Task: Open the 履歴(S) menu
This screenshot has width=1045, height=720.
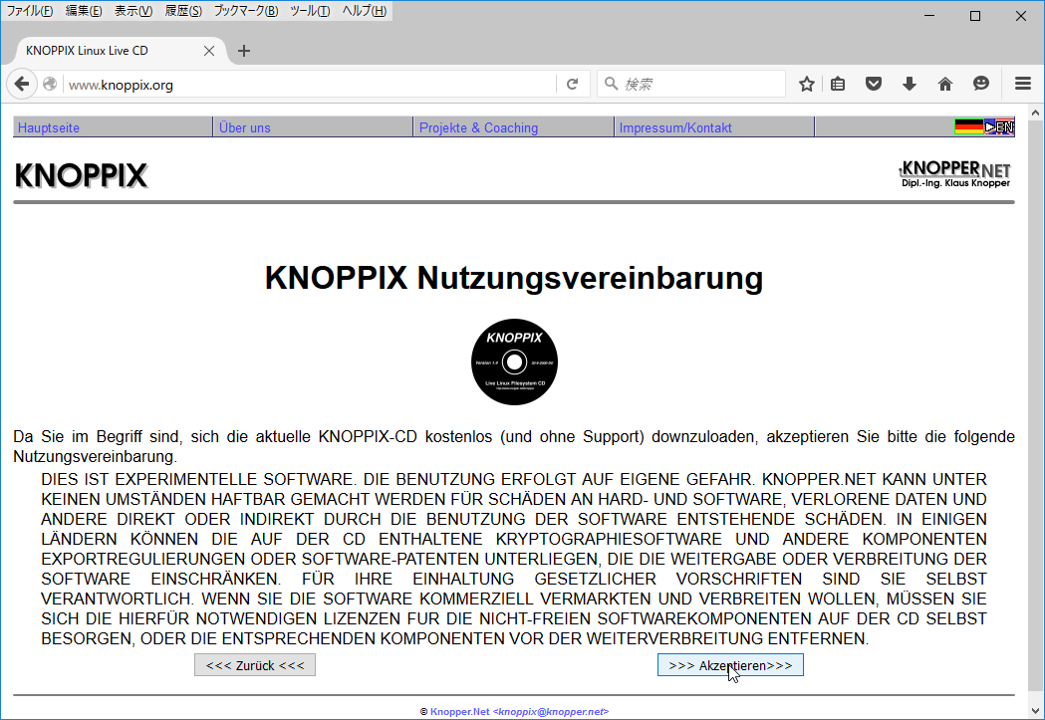Action: [183, 11]
